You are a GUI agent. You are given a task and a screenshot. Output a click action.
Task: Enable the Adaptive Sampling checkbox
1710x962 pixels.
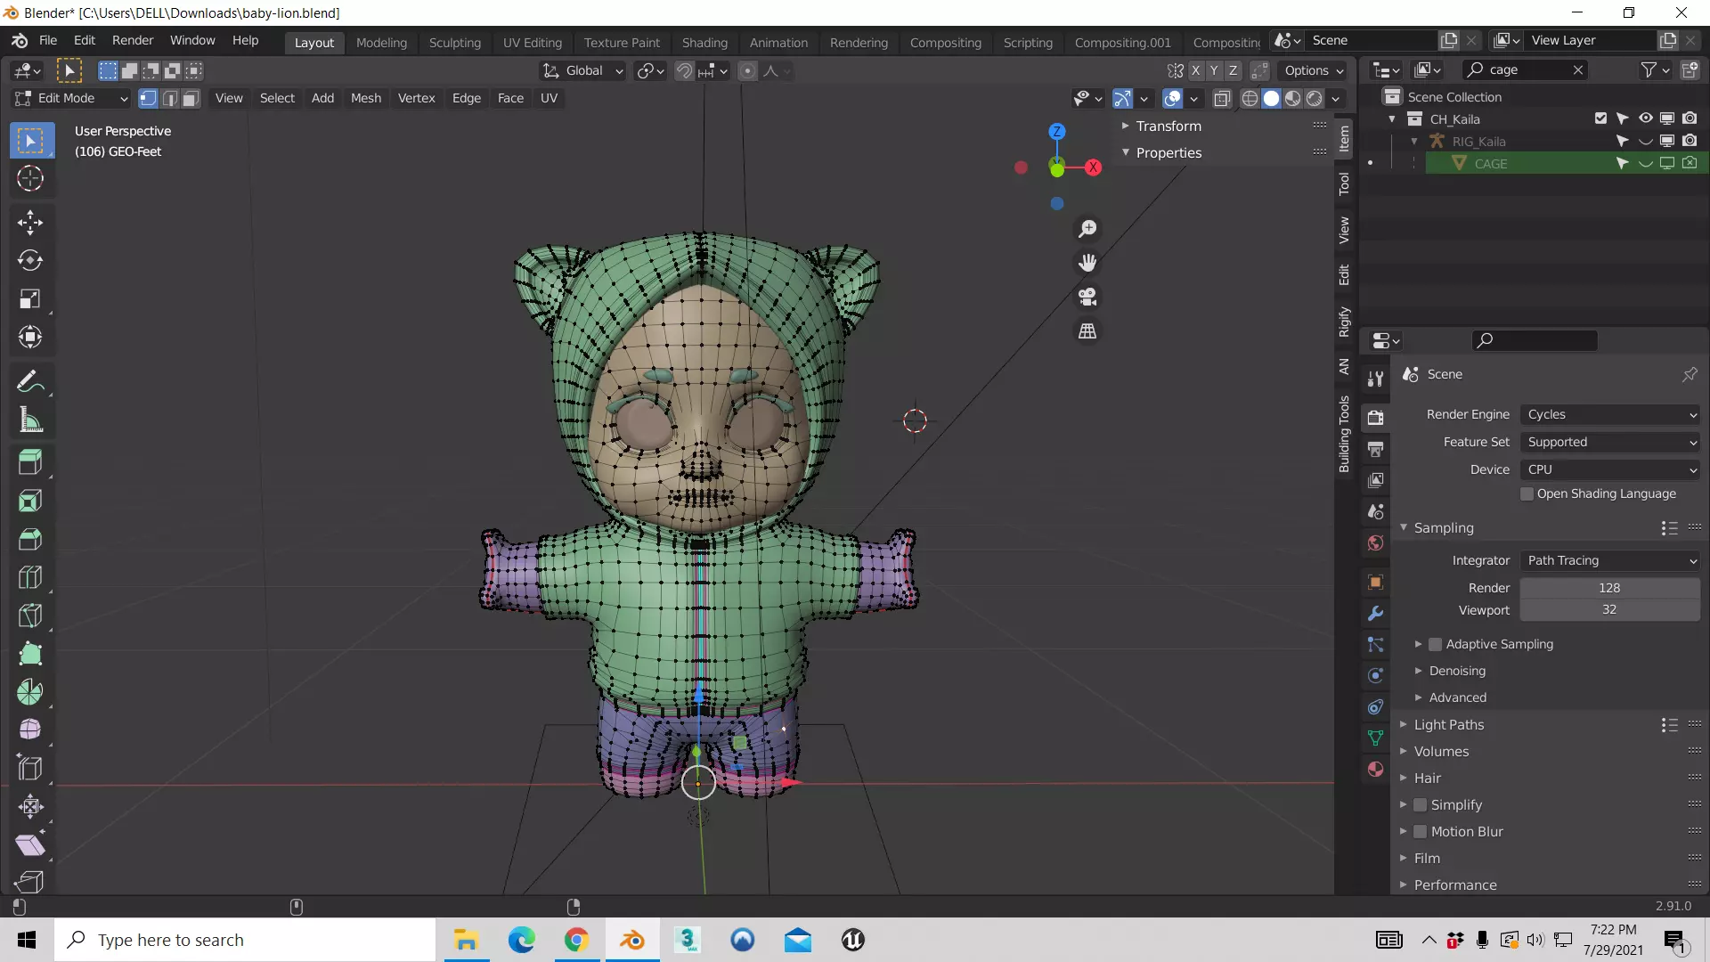(x=1435, y=644)
